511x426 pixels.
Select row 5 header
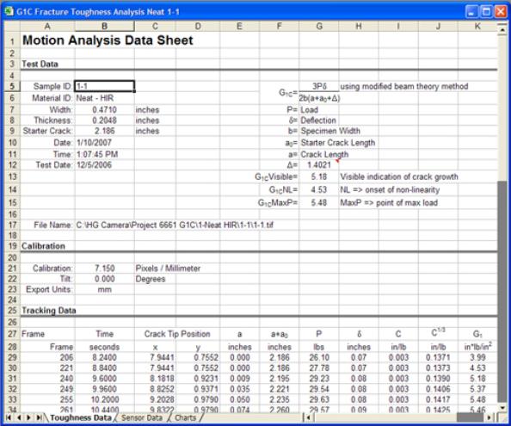12,86
